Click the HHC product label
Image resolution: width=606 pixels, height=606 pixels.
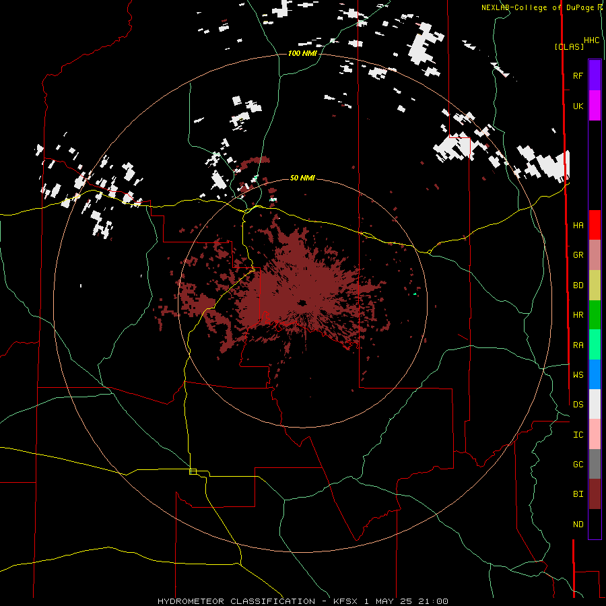(591, 40)
